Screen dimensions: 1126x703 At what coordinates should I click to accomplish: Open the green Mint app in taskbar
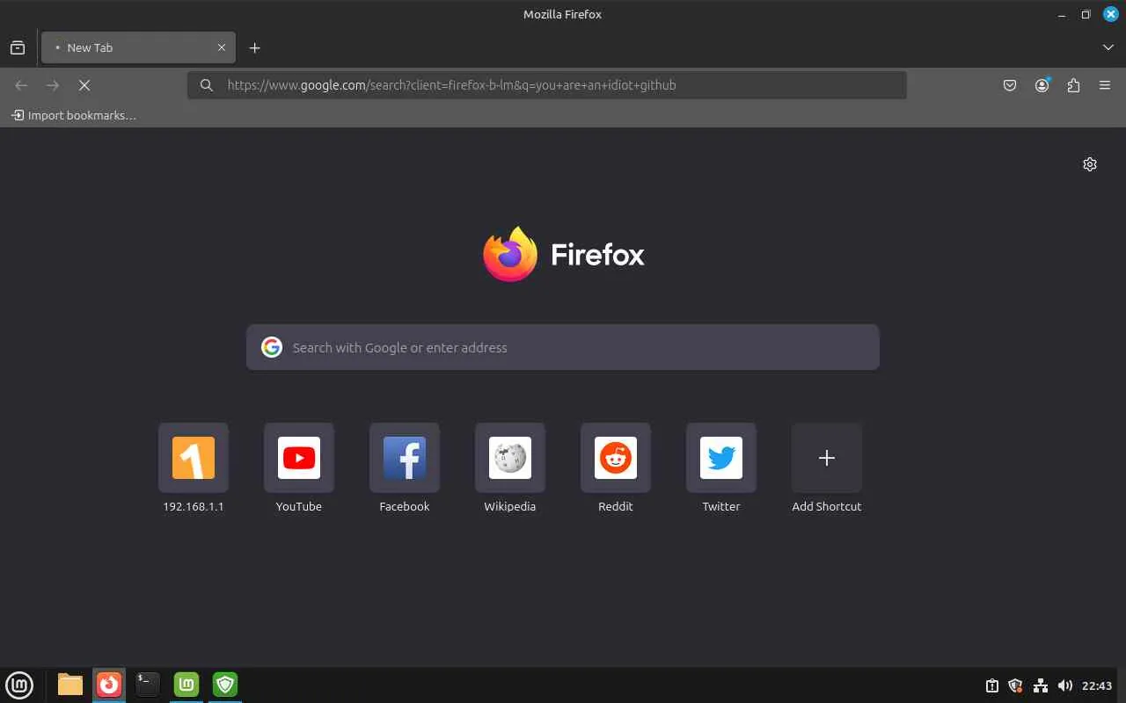pyautogui.click(x=186, y=685)
